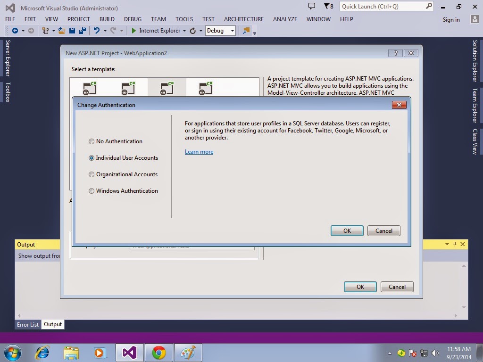The width and height of the screenshot is (483, 362).
Task: Click the network tray icon
Action: (424, 353)
